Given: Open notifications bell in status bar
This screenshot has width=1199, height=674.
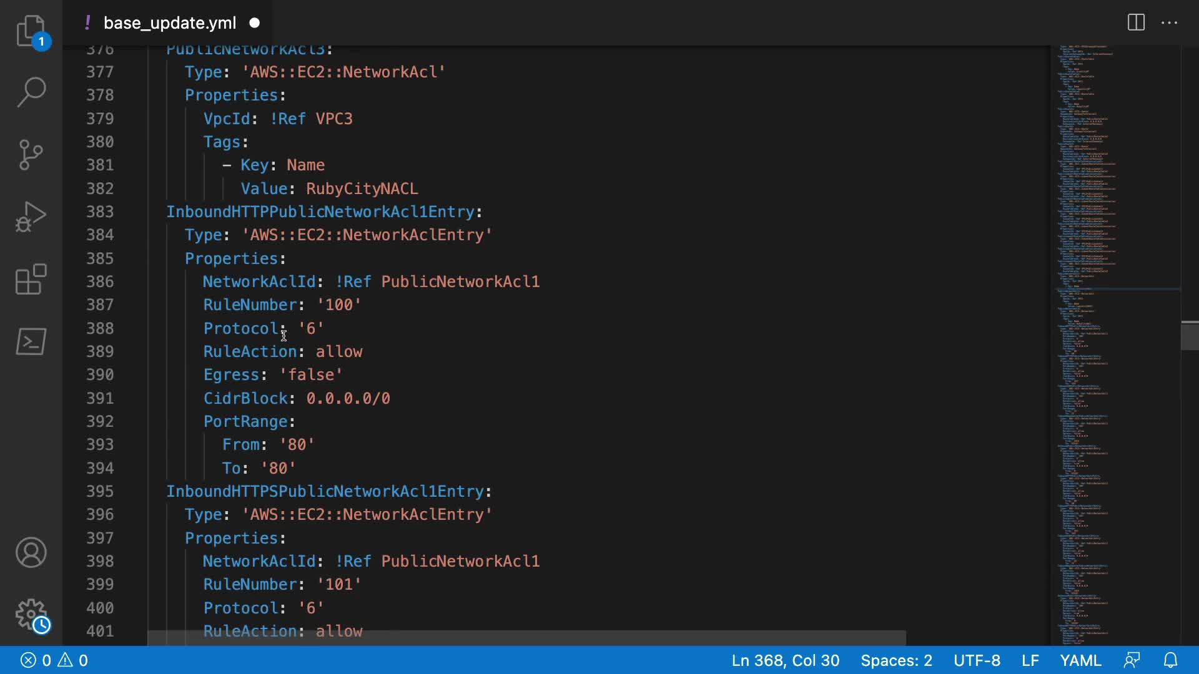Looking at the screenshot, I should click(1170, 660).
